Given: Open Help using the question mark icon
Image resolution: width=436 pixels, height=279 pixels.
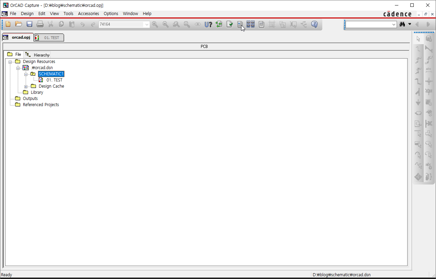Looking at the screenshot, I should pos(314,24).
